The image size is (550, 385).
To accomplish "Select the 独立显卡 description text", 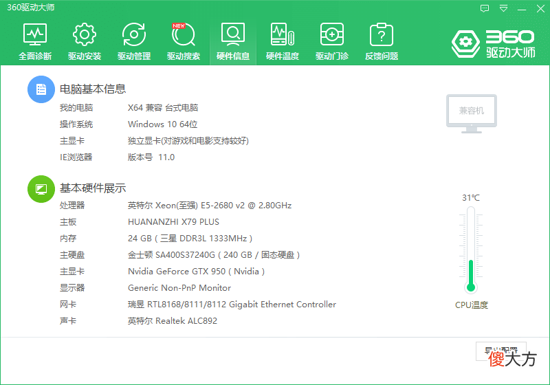I will tap(188, 141).
